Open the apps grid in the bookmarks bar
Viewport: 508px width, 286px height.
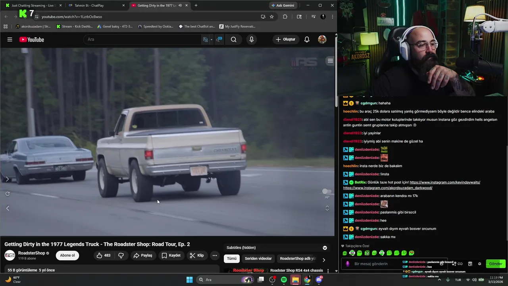(x=6, y=27)
